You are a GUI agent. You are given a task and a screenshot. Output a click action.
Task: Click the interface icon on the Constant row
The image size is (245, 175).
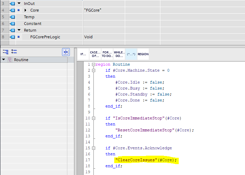pos(13,24)
